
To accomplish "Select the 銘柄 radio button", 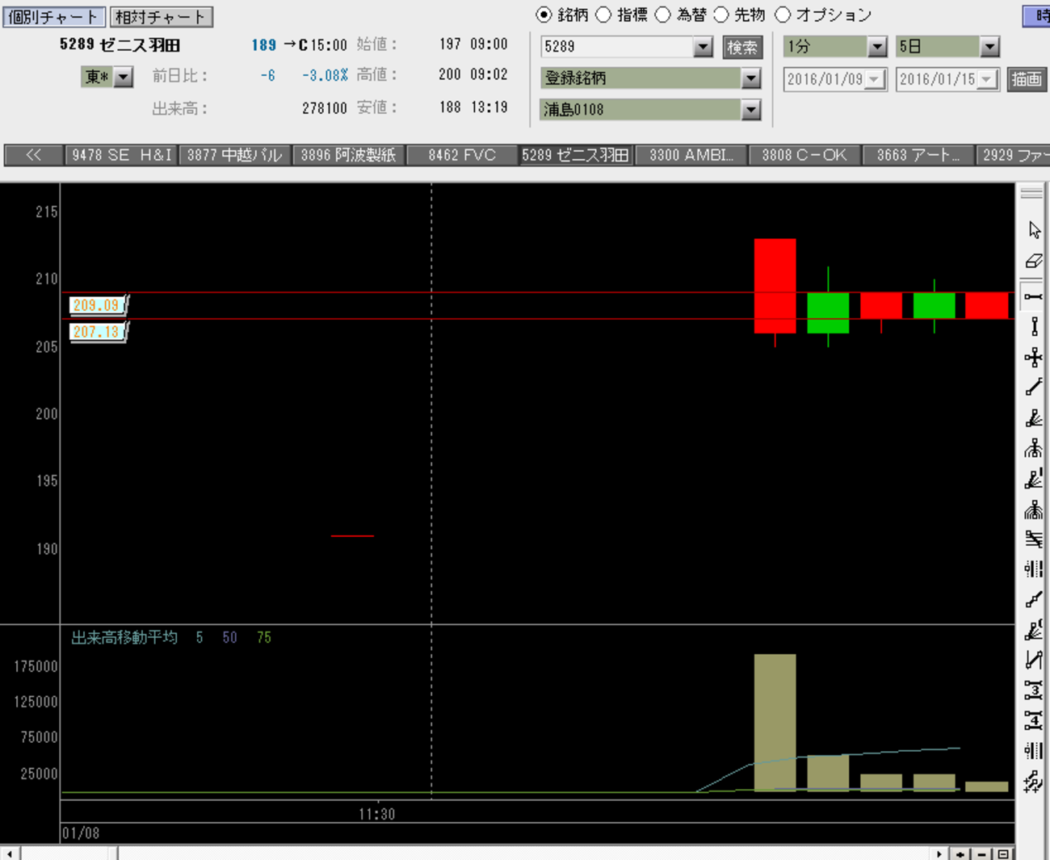I will point(544,15).
